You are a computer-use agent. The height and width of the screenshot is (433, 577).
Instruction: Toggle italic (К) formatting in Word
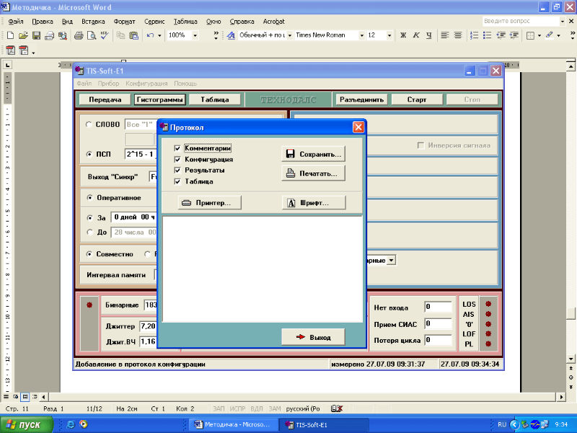point(416,35)
